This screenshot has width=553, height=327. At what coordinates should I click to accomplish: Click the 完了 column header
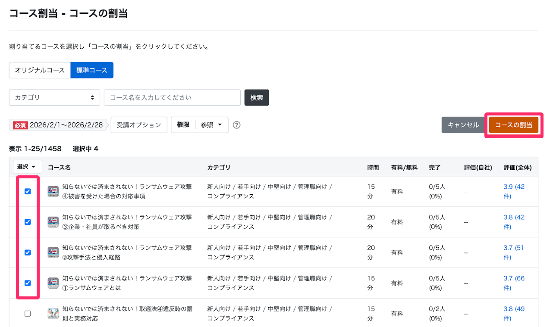coord(435,167)
